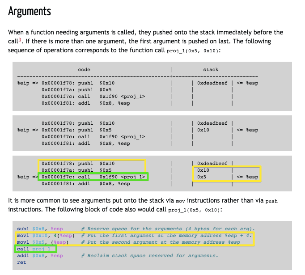Image resolution: width=305 pixels, height=275 pixels.
Task: Click the '<= %esp' marker beside stack value 0x5
Action: pos(247,177)
